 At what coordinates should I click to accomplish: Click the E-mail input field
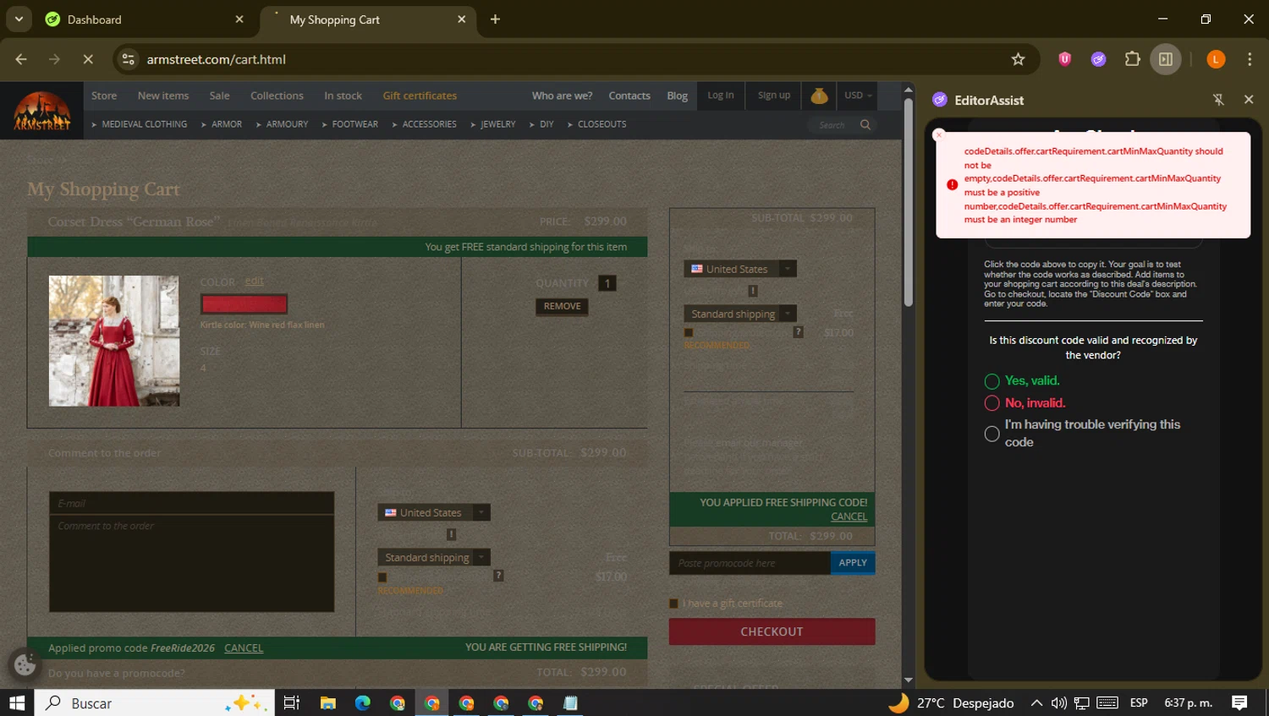191,503
